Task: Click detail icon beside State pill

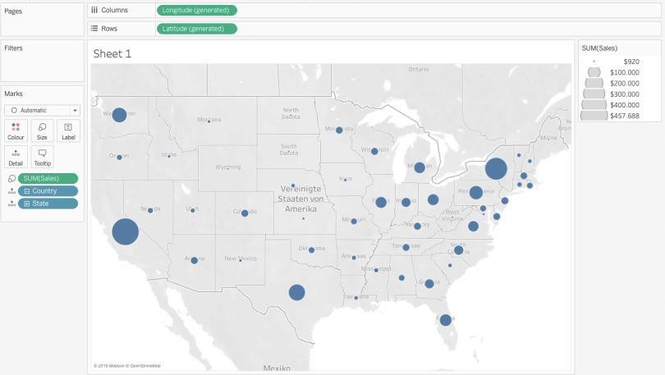Action: [11, 204]
